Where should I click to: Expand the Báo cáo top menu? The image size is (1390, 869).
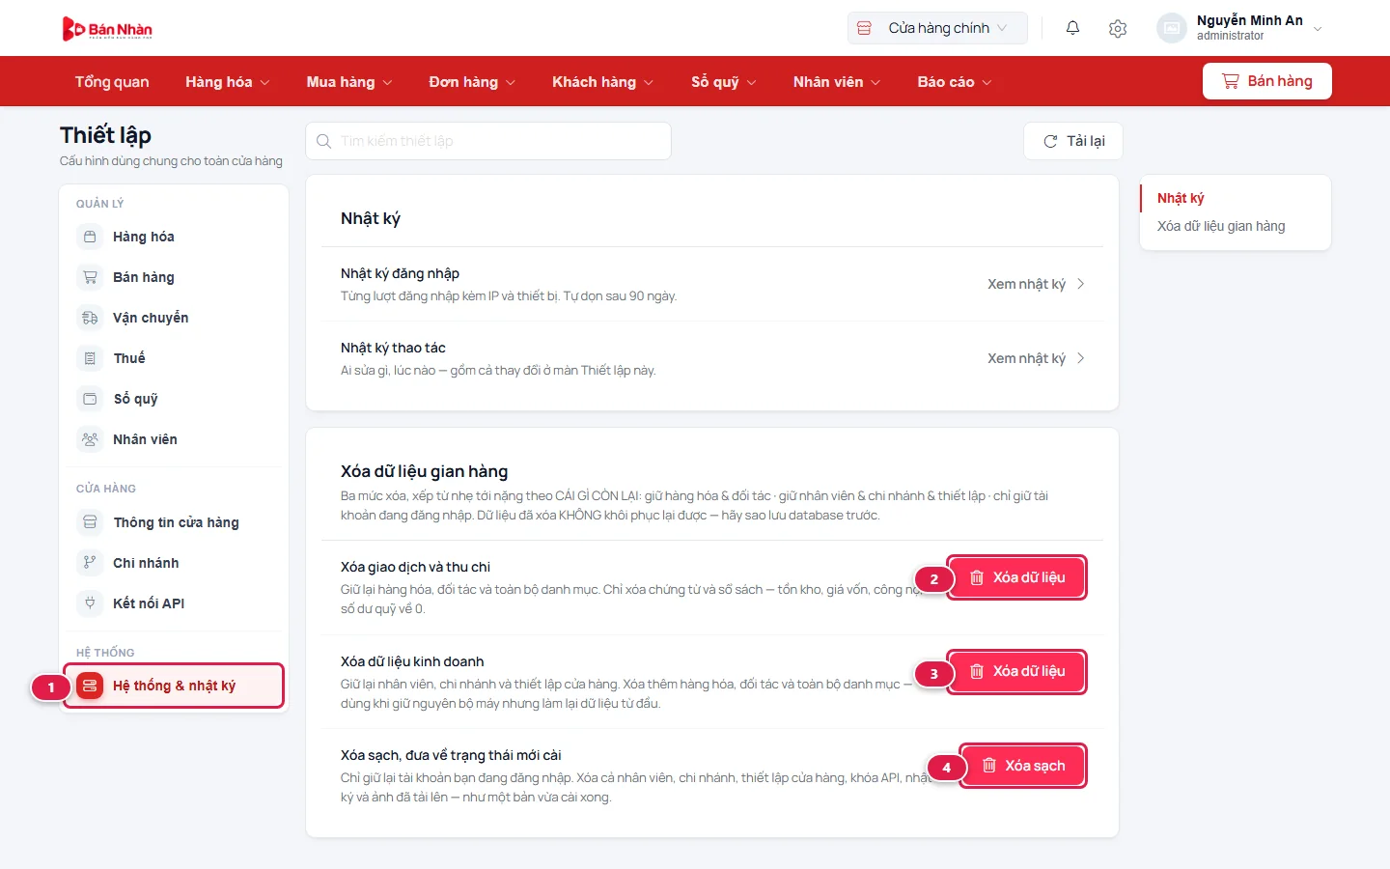(955, 82)
